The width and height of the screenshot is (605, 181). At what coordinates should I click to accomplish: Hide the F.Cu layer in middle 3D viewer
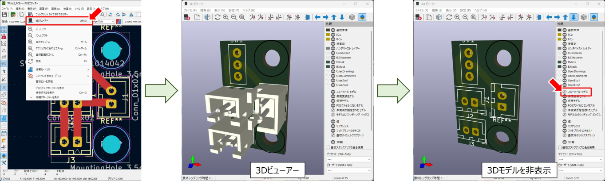(333, 35)
